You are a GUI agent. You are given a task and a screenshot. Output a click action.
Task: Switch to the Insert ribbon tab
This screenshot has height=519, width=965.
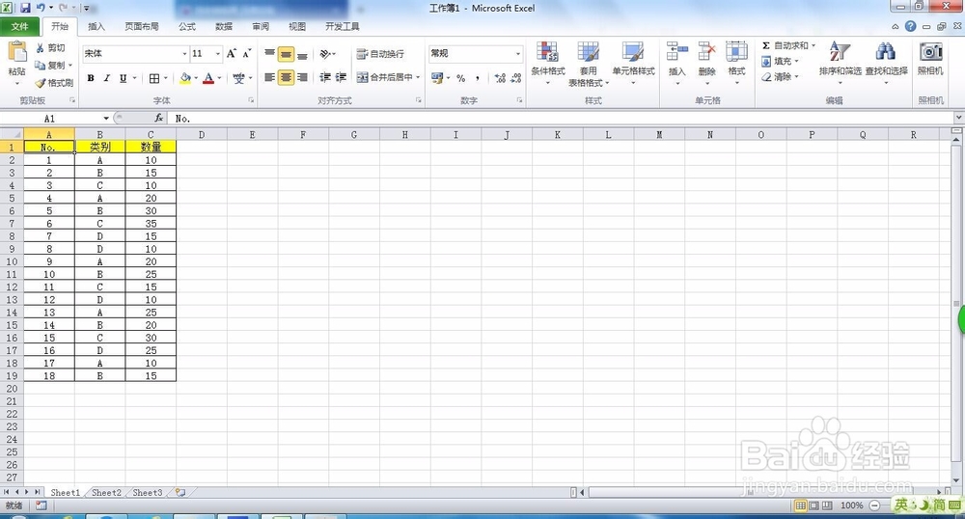click(x=96, y=26)
